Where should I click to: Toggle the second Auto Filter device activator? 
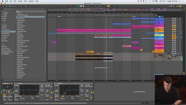pyautogui.click(x=55, y=84)
